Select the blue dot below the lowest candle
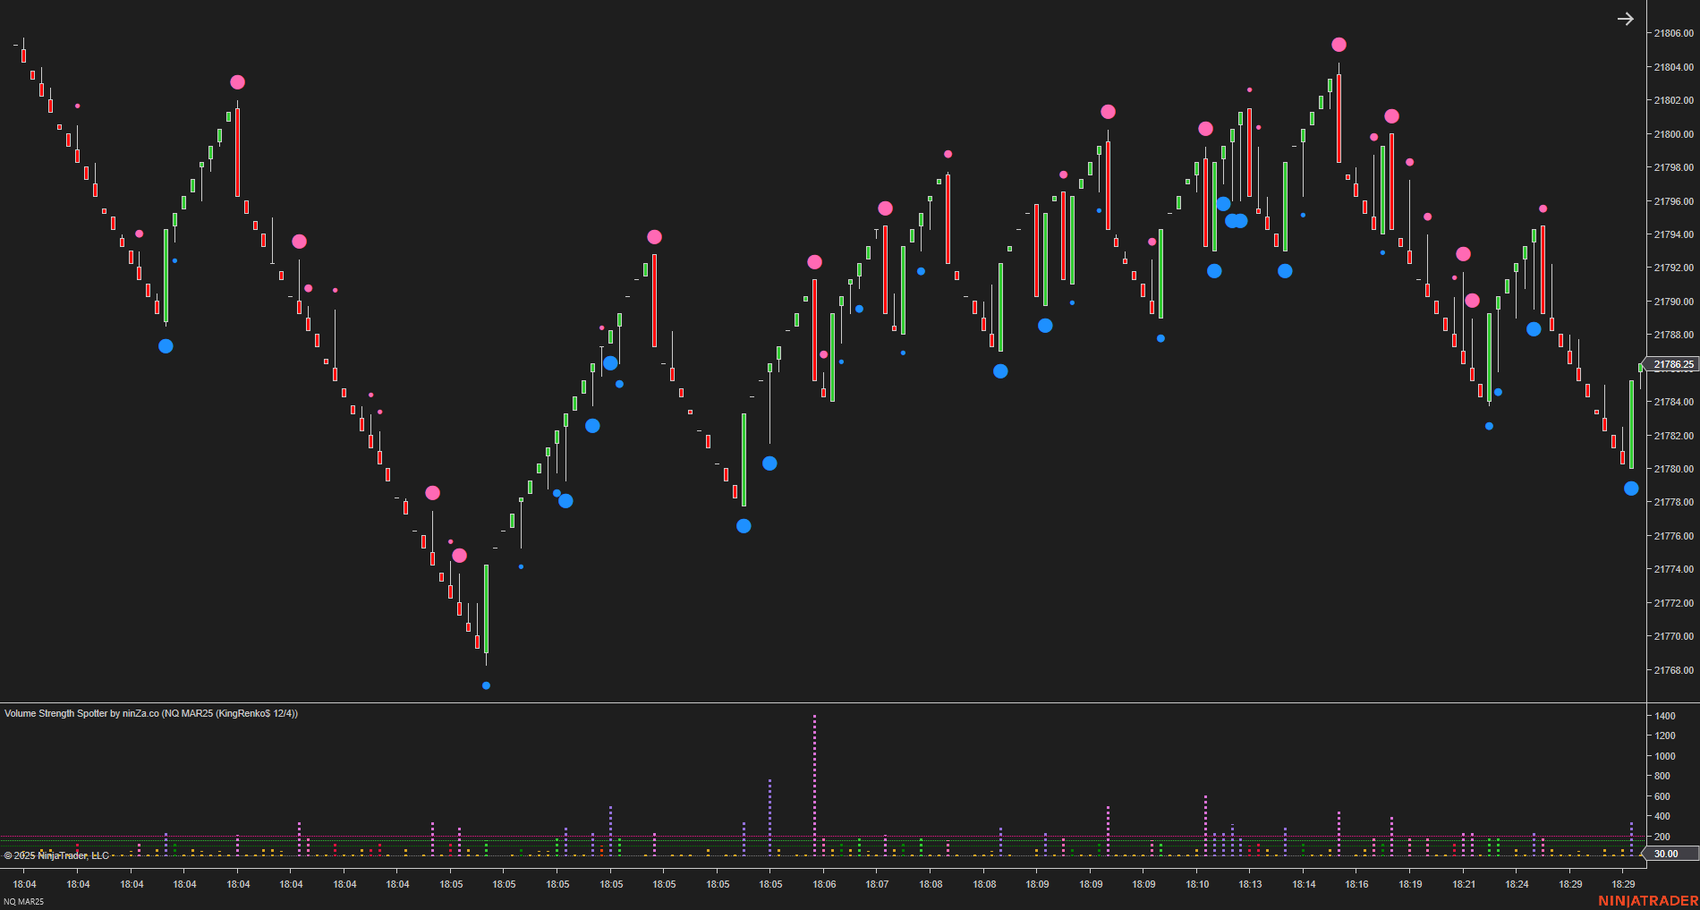Image resolution: width=1700 pixels, height=910 pixels. tap(486, 685)
